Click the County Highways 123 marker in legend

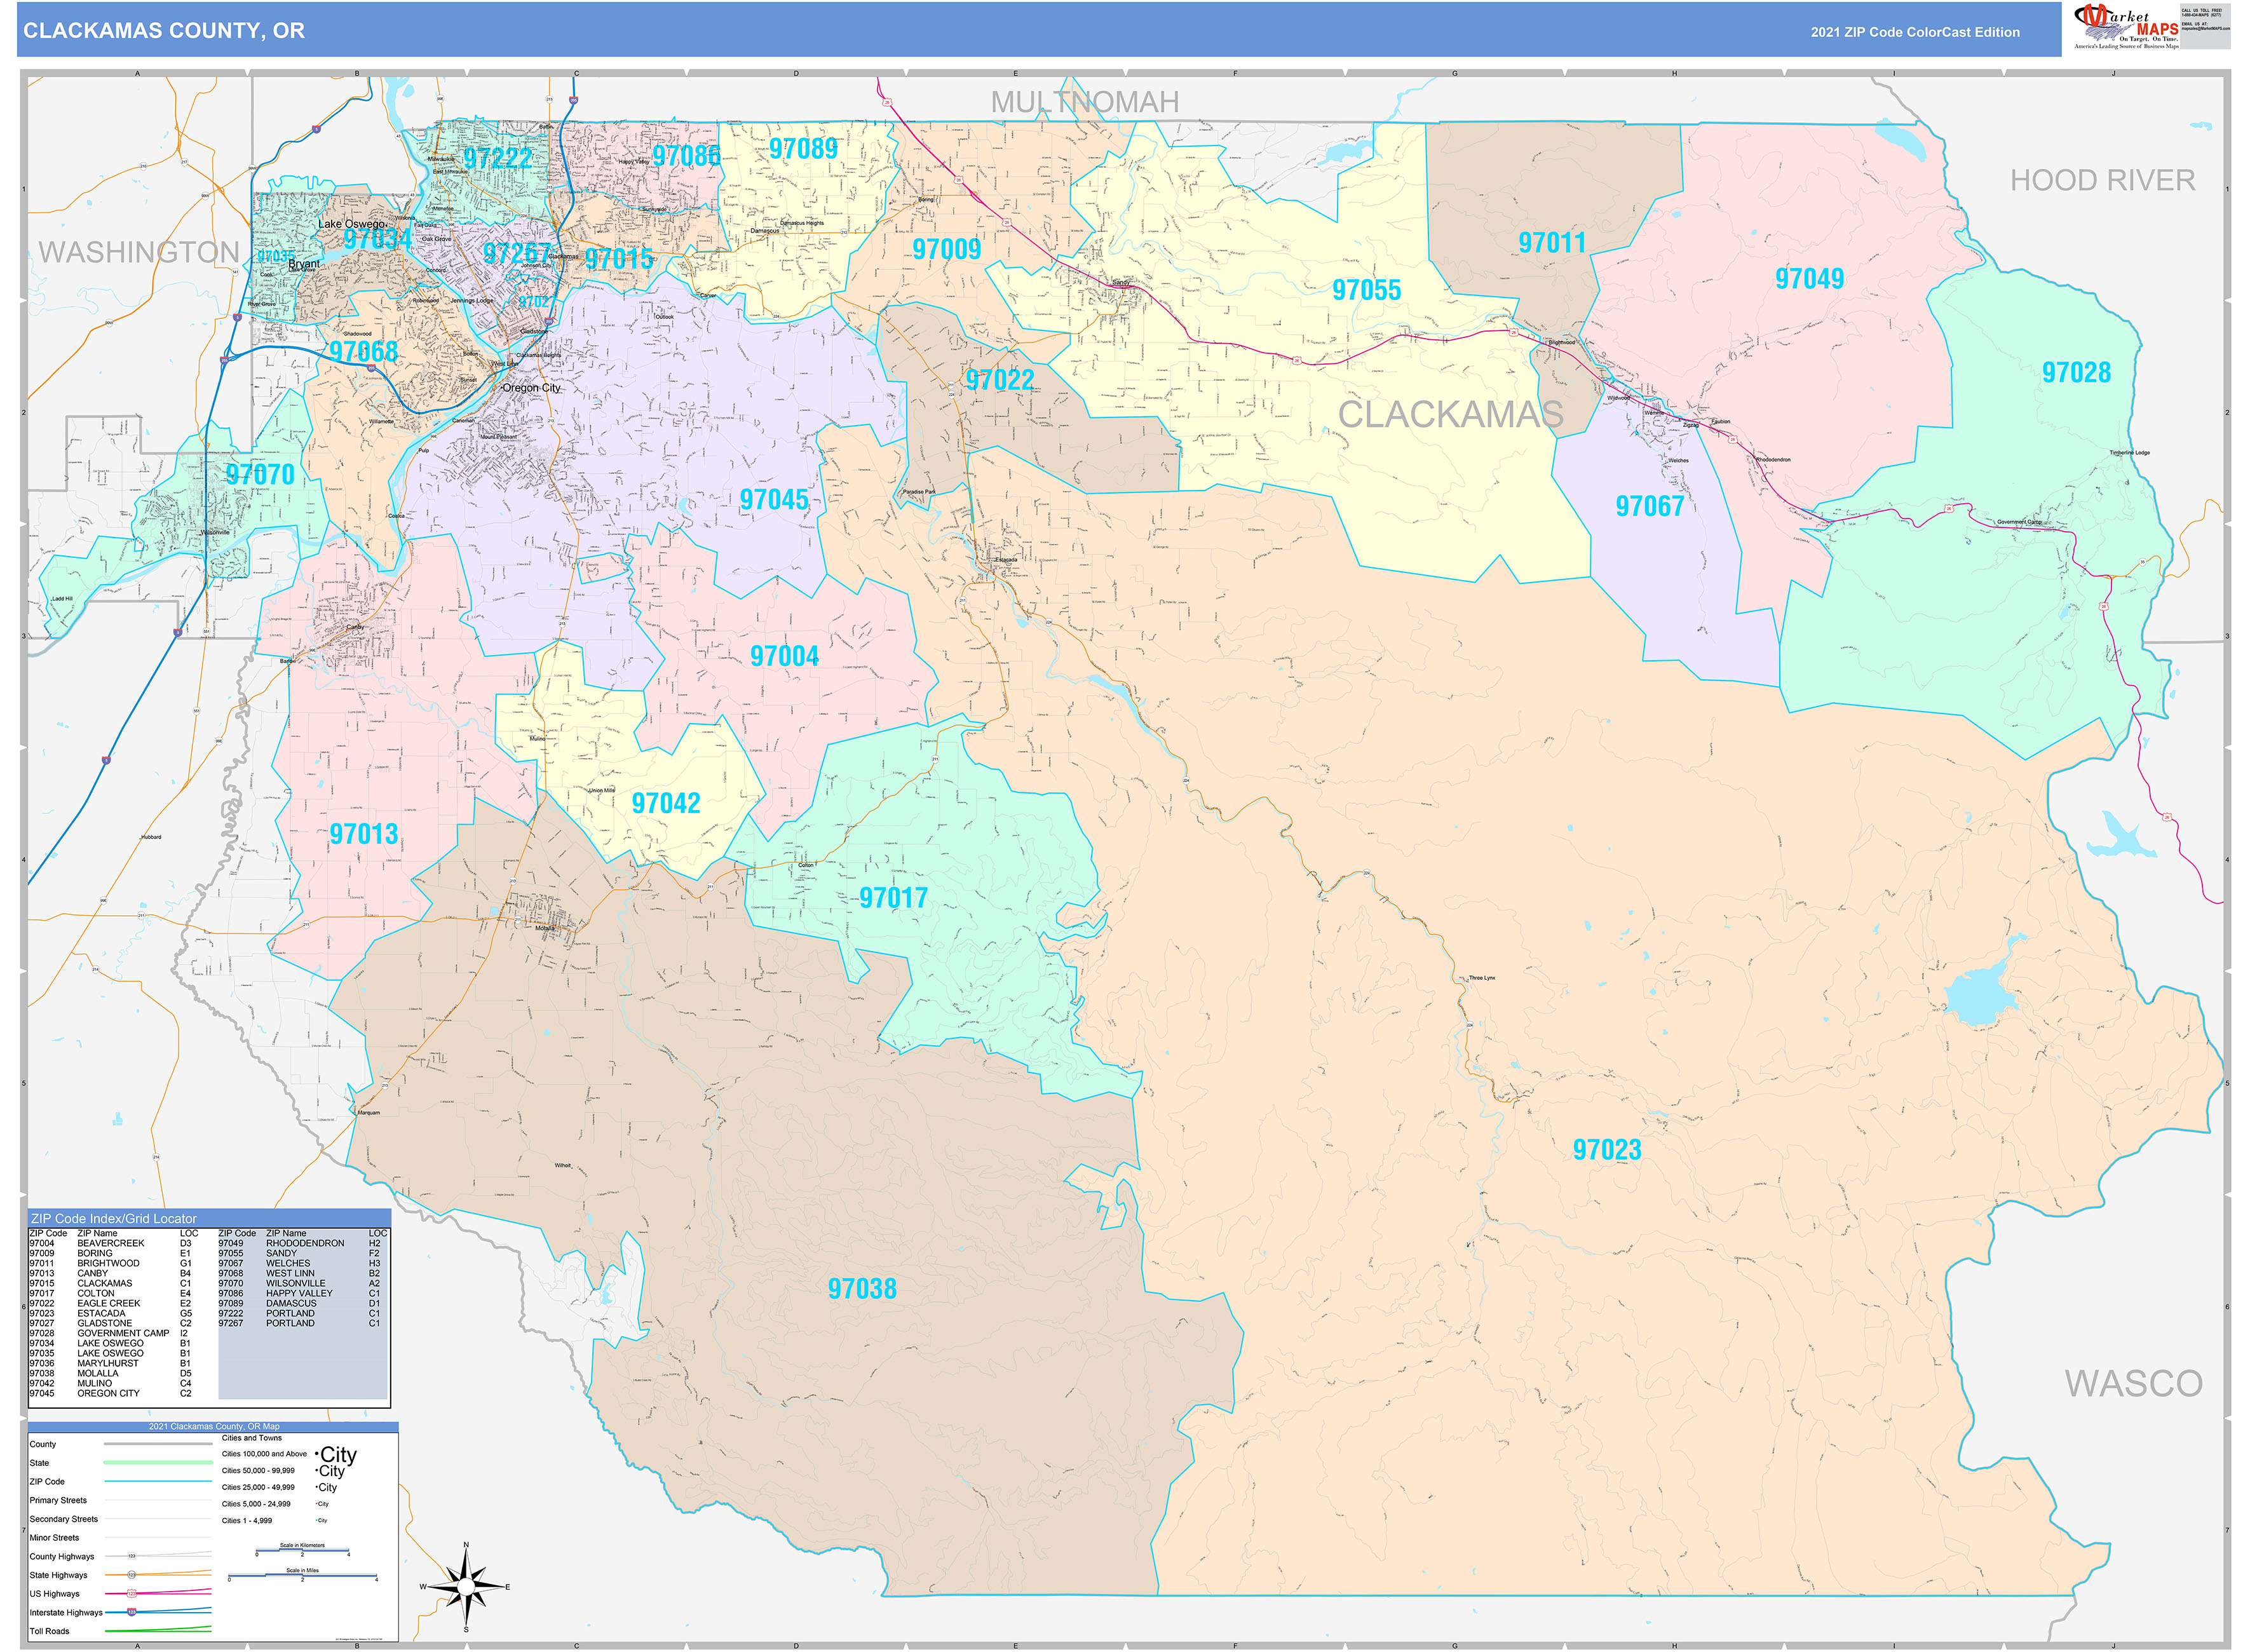pyautogui.click(x=131, y=1556)
